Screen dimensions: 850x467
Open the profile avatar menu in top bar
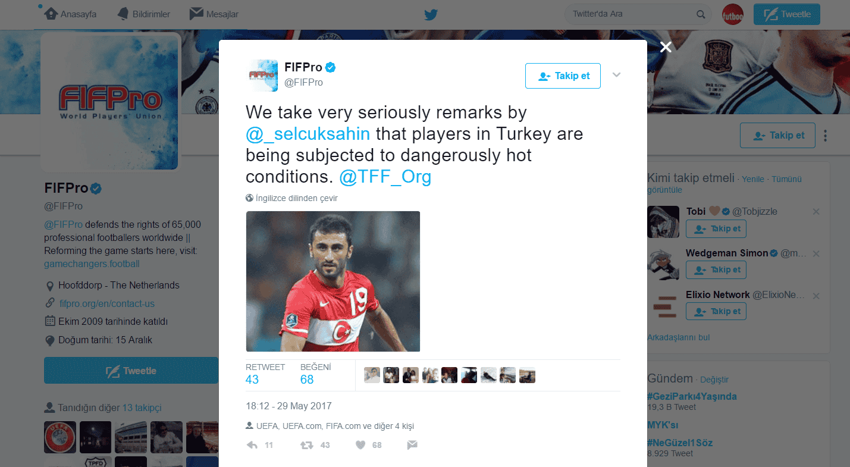pos(732,14)
